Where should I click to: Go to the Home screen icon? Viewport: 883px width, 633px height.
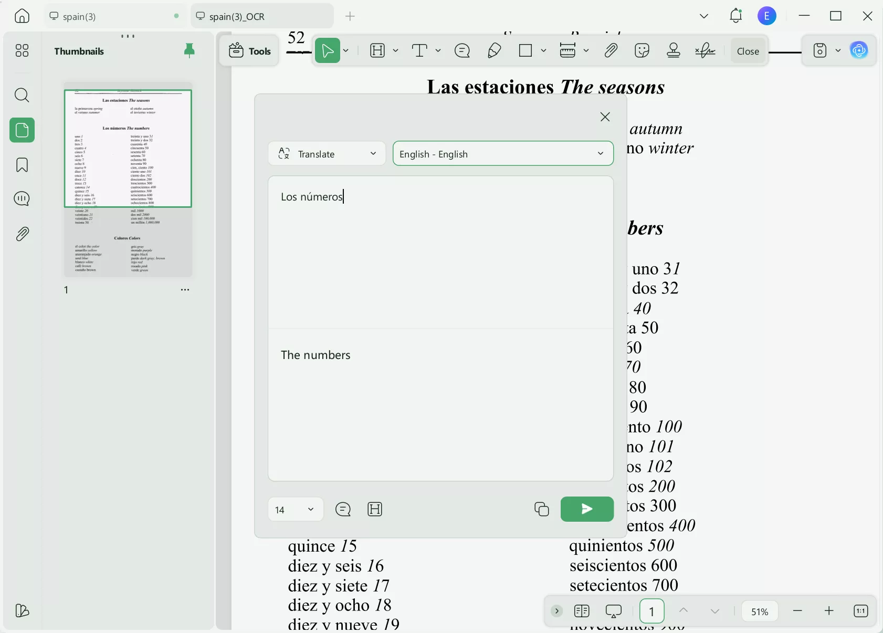coord(22,16)
